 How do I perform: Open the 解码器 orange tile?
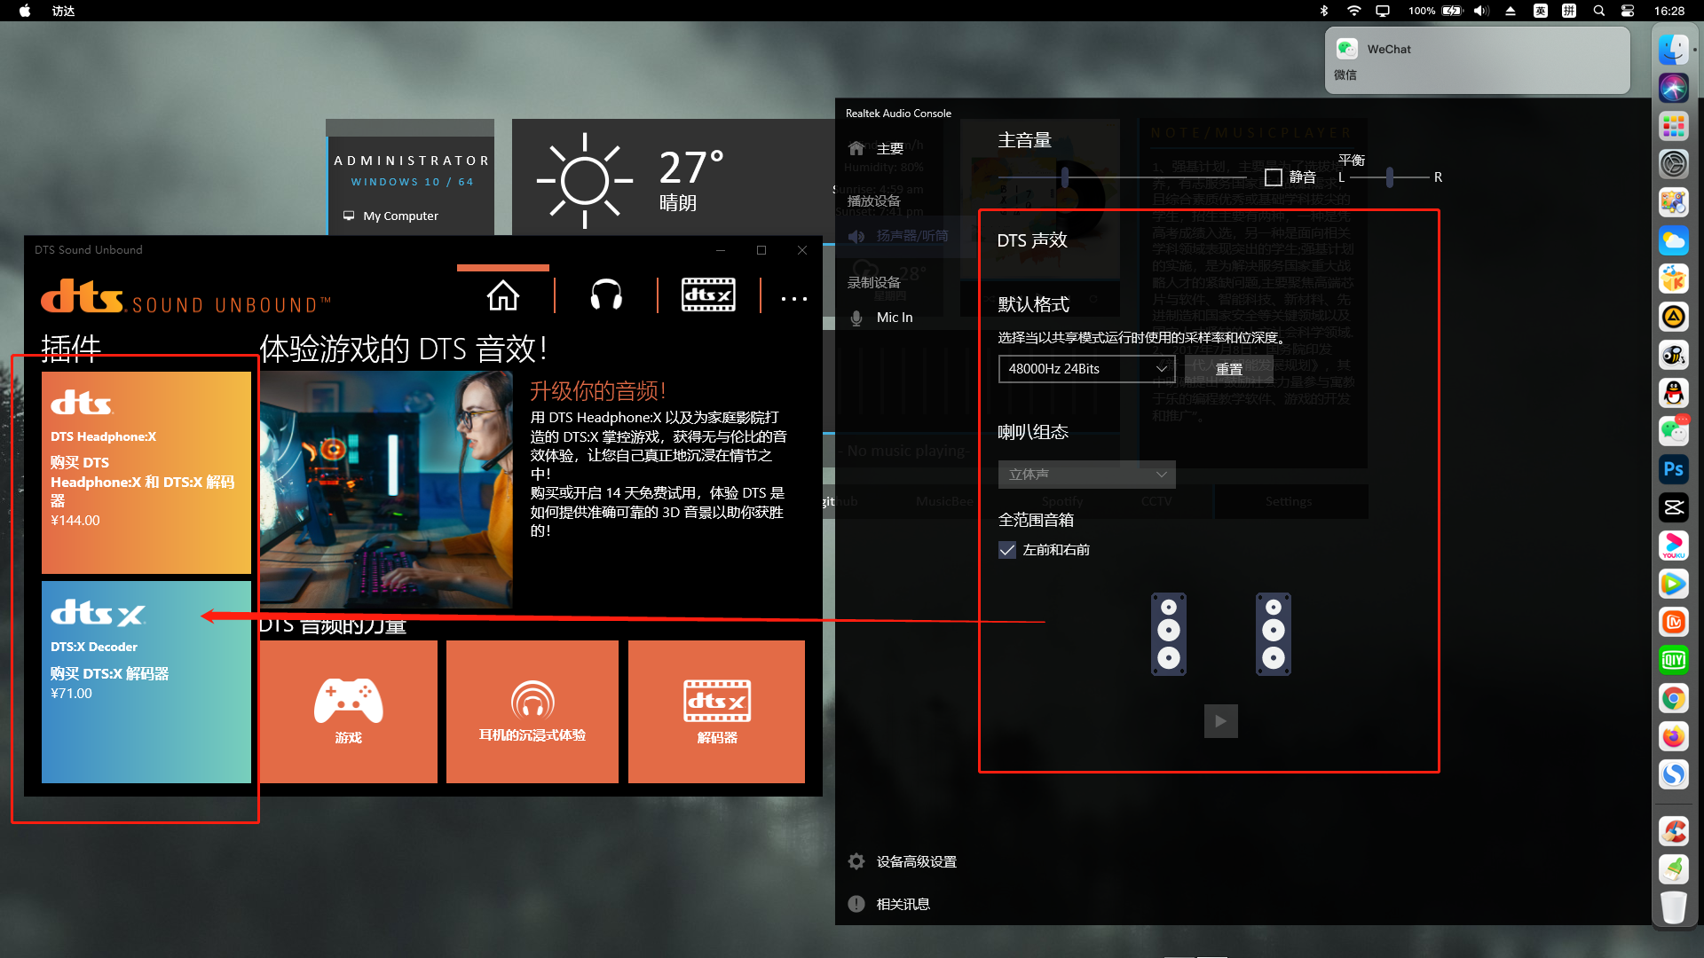[x=717, y=711]
